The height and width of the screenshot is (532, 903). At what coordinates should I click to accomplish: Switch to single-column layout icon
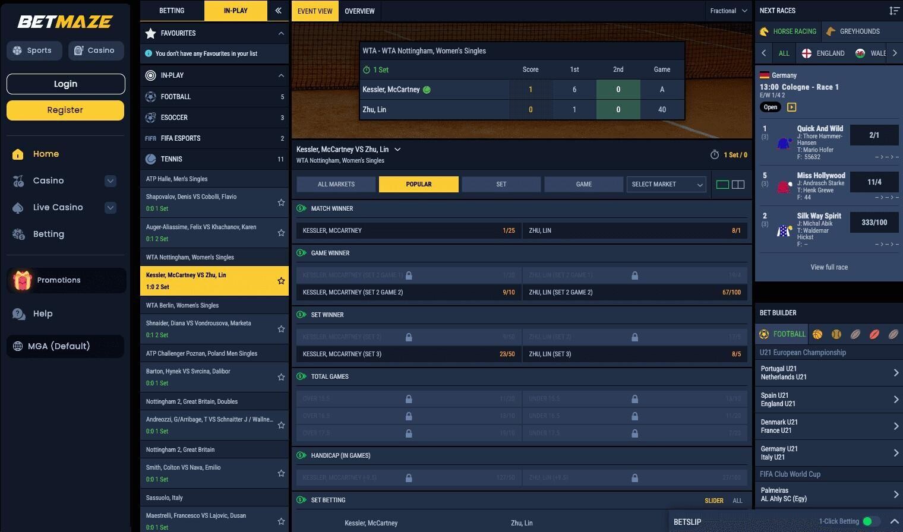point(722,185)
